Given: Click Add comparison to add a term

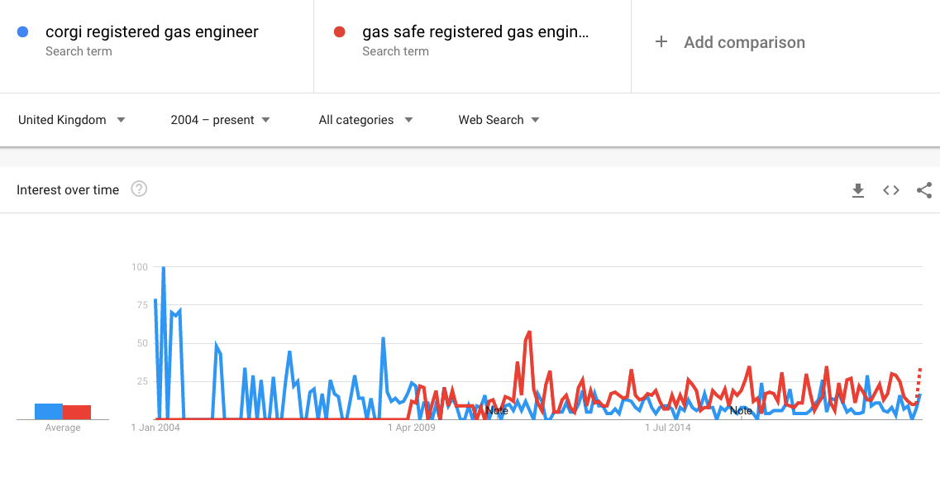Looking at the screenshot, I should (x=730, y=42).
